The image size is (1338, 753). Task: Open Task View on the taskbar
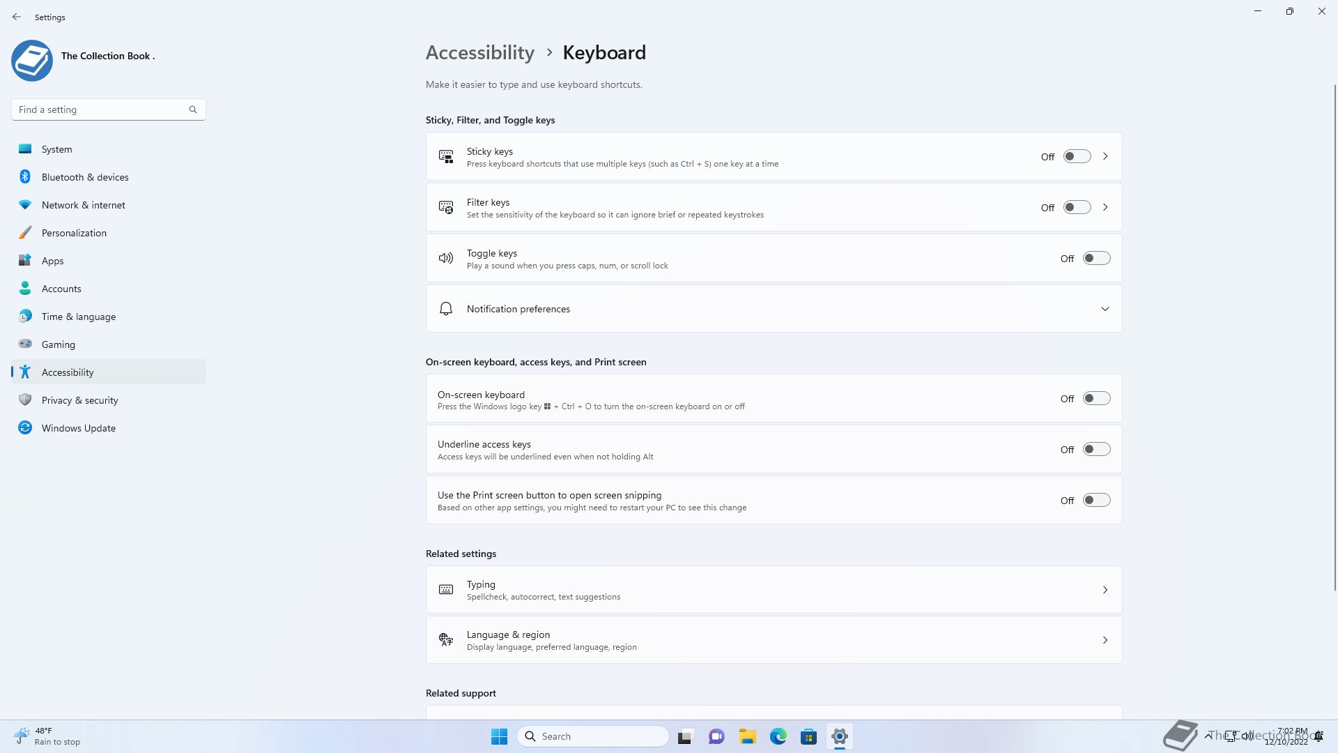point(686,736)
